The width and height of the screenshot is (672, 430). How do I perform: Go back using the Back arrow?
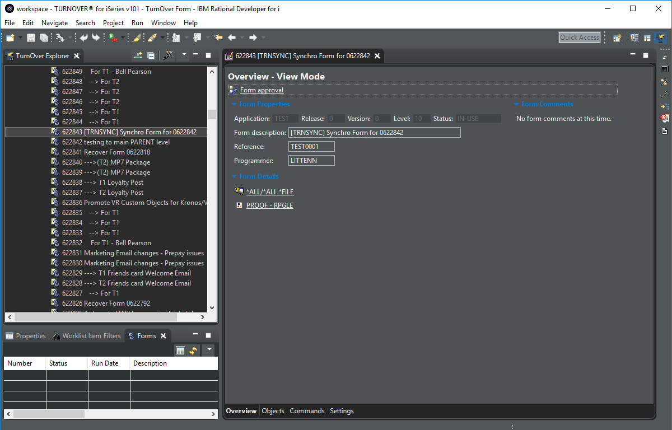[232, 38]
